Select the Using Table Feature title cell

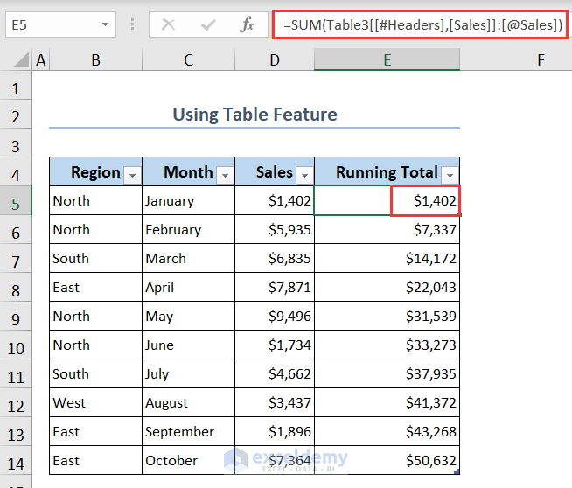255,115
